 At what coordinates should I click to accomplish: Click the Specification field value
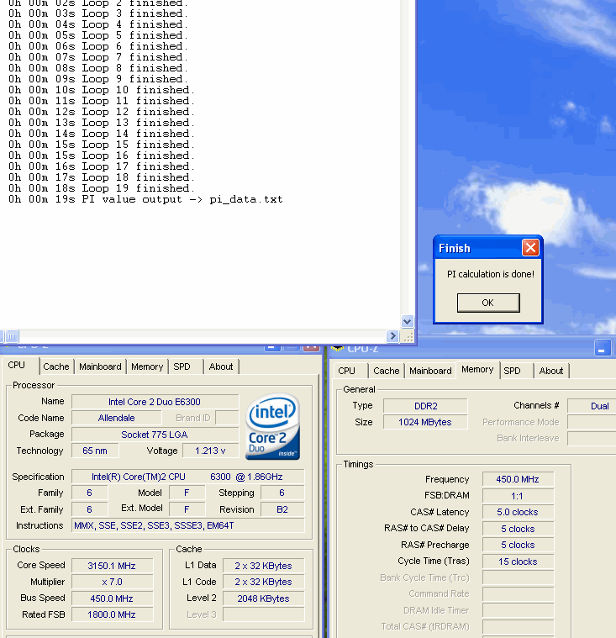[187, 477]
